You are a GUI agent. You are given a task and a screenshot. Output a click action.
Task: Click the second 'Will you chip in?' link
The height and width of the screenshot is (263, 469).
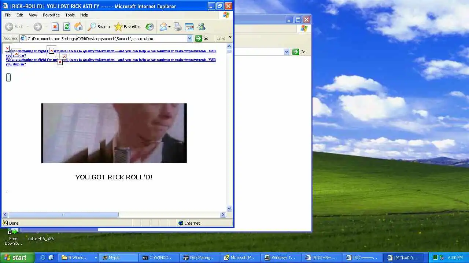111,62
